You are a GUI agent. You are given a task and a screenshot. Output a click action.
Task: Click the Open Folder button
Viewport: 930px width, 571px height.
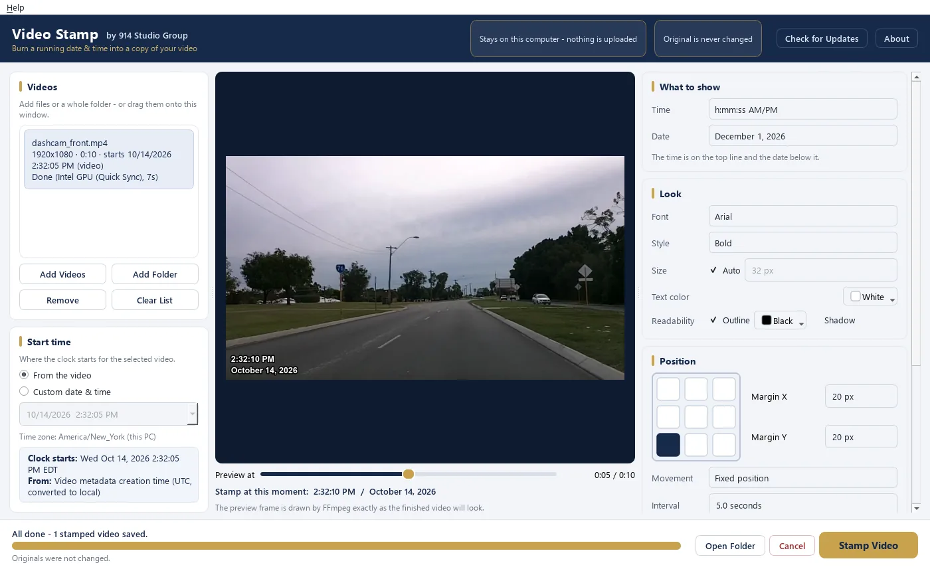click(x=730, y=546)
